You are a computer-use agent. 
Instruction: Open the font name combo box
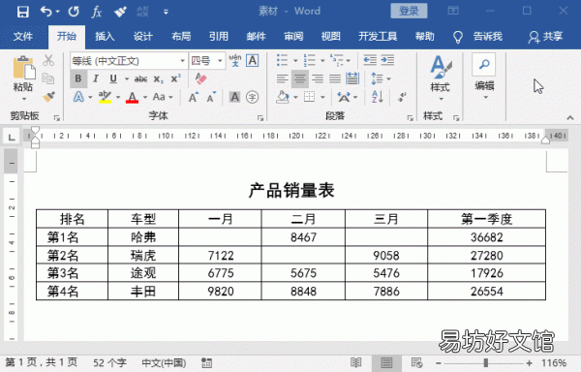pos(129,60)
